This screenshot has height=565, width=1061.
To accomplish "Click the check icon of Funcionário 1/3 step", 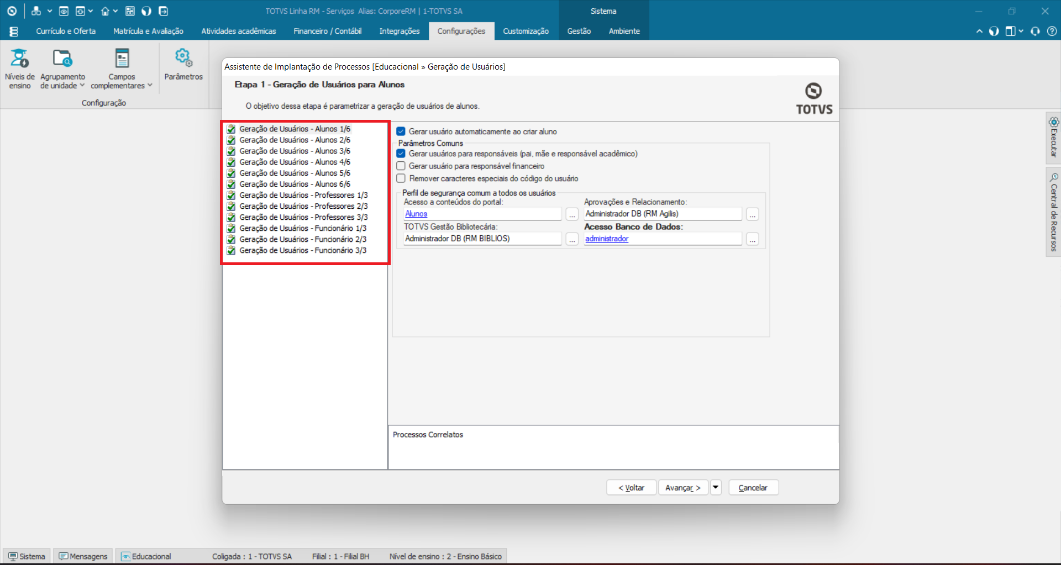I will (x=231, y=228).
